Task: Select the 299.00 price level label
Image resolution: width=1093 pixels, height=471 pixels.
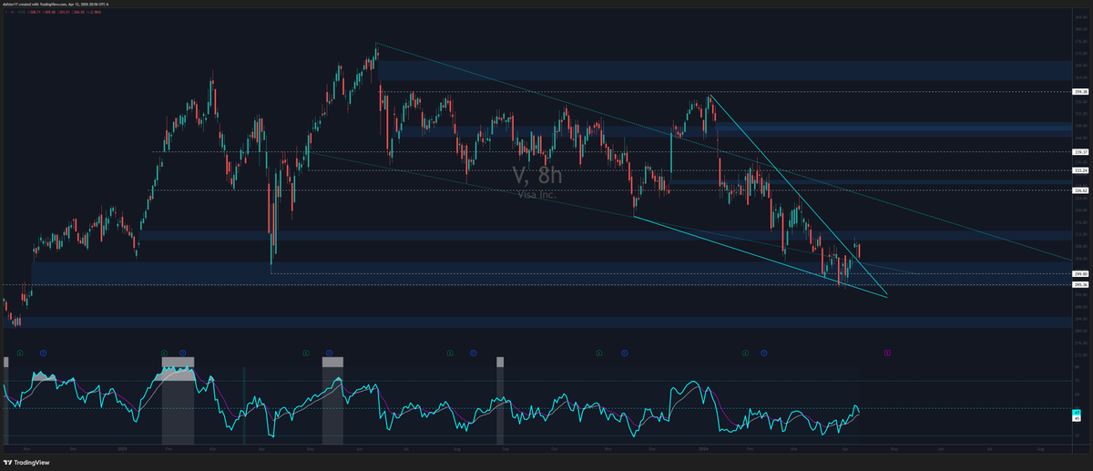Action: click(1080, 273)
